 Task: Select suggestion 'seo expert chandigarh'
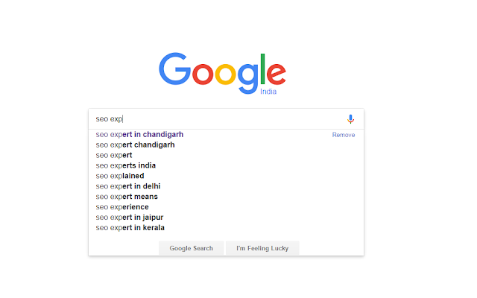tap(226, 145)
